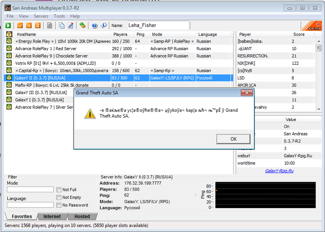This screenshot has width=325, height=232.
Task: Click the Copy Server Info toolbar icon
Action: (62, 26)
